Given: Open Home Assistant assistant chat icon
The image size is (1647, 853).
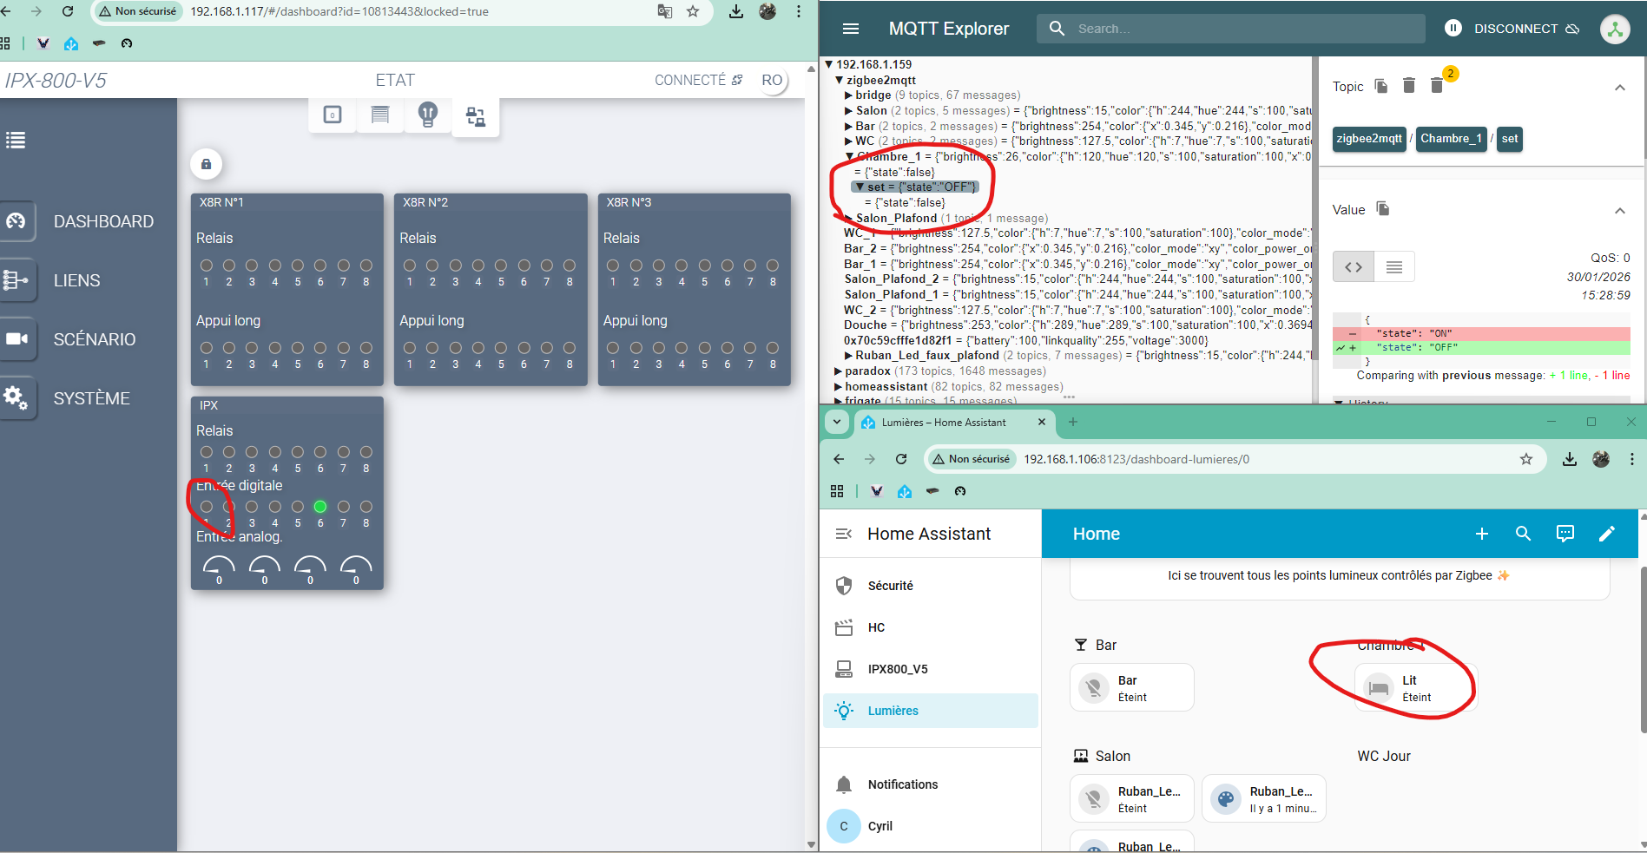Looking at the screenshot, I should [1565, 534].
